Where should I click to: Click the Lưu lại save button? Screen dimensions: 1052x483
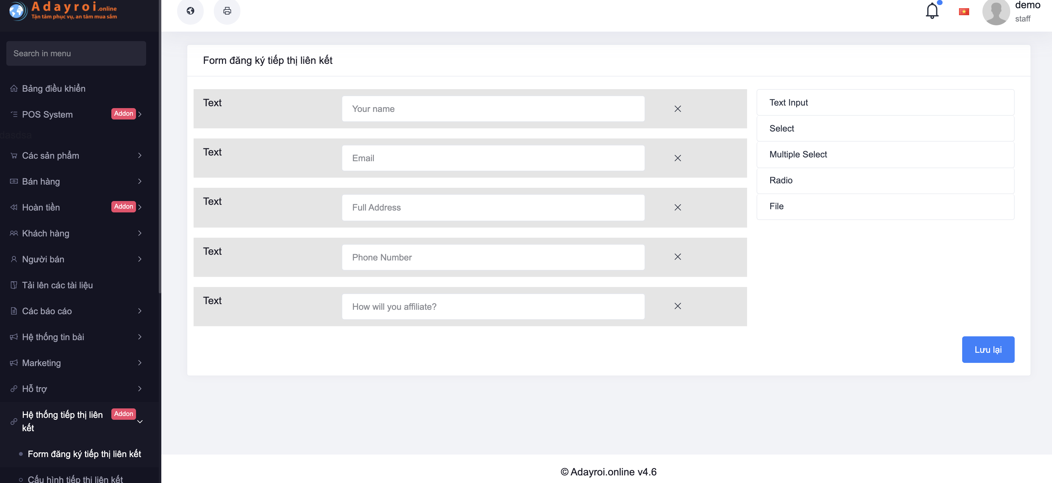click(988, 350)
